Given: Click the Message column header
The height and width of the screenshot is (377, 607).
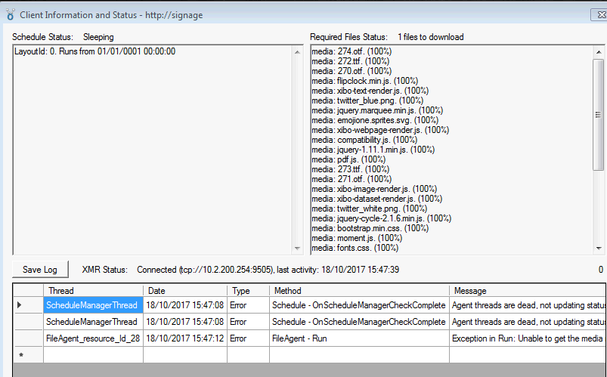Looking at the screenshot, I should pyautogui.click(x=527, y=290).
